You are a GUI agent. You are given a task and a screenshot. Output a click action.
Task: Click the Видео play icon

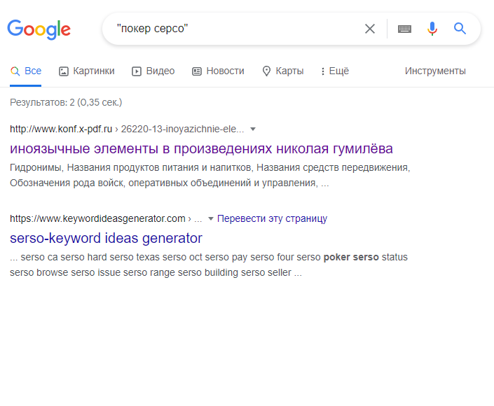click(137, 71)
